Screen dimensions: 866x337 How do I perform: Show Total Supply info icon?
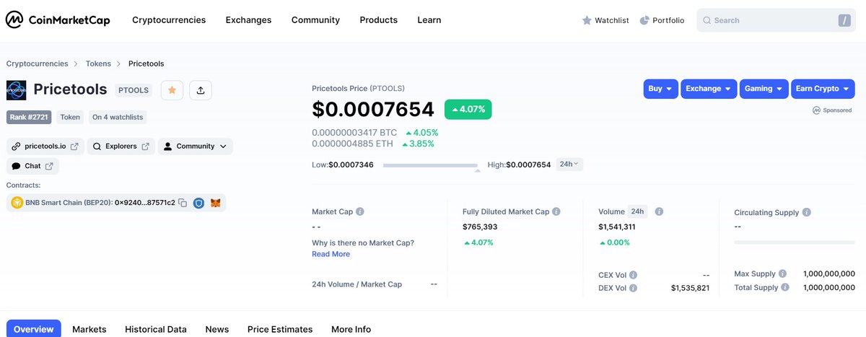[785, 287]
